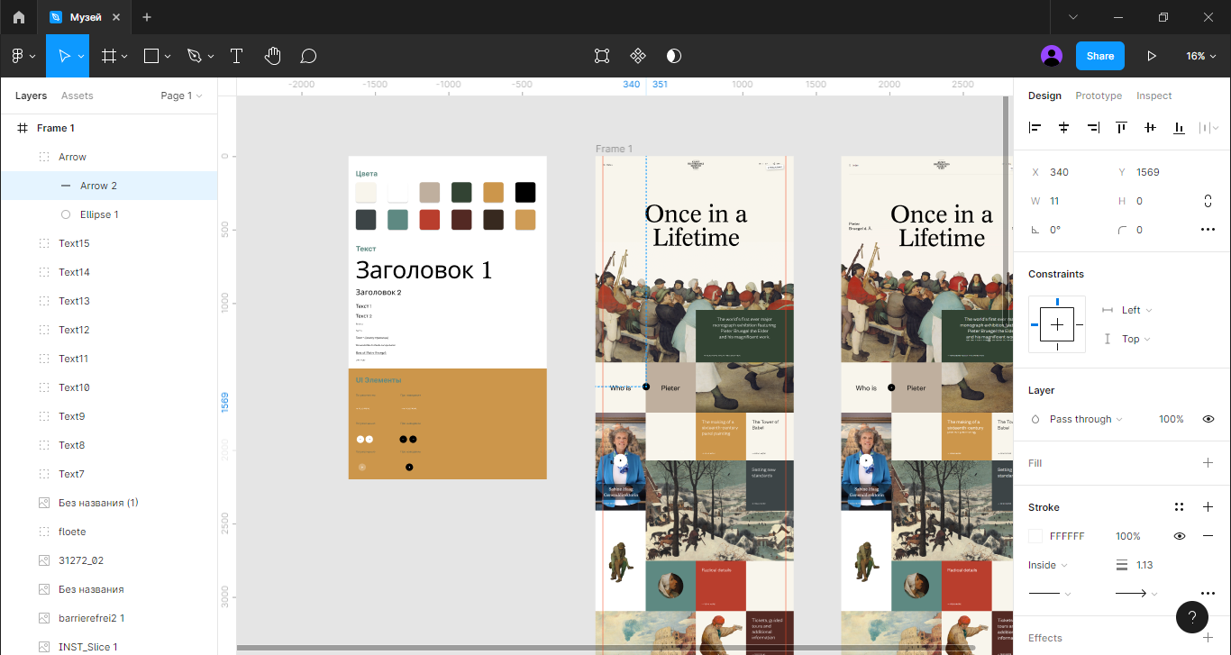Switch to the Assets tab
Image resolution: width=1231 pixels, height=655 pixels.
(x=77, y=96)
